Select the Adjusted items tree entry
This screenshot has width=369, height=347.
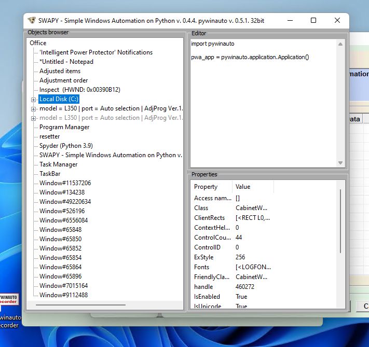60,71
